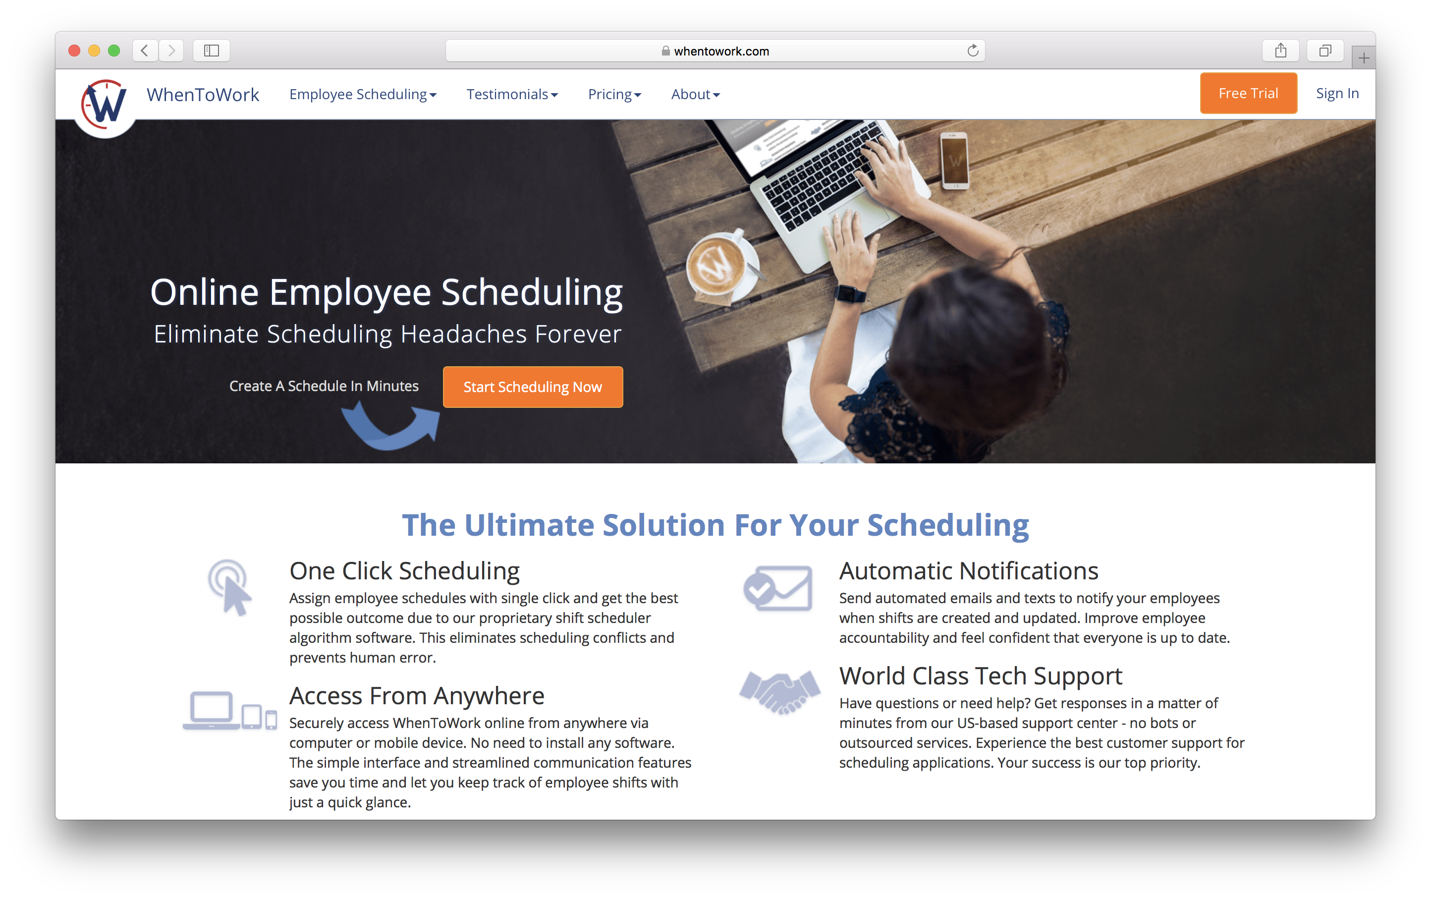Click the Sign In link
Screen dimensions: 1431x899
tap(1337, 93)
